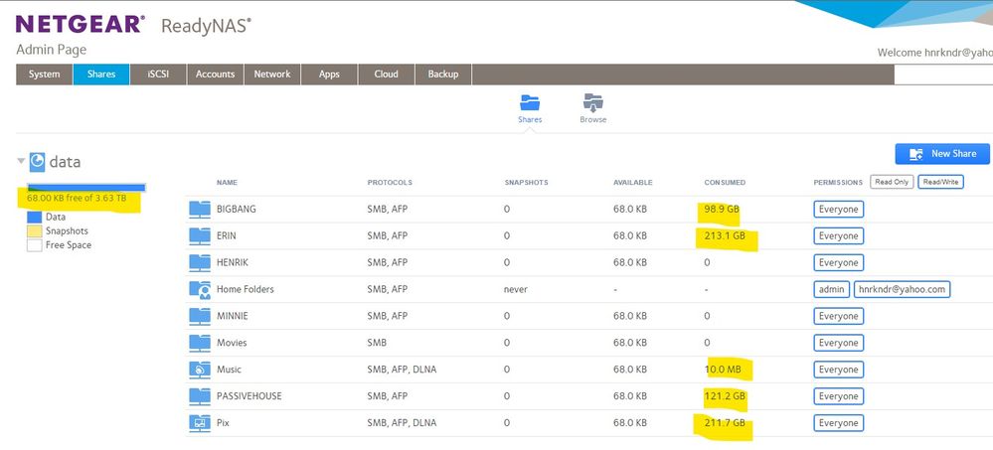Click admin permission on Home Folders
This screenshot has width=993, height=450.
point(830,289)
